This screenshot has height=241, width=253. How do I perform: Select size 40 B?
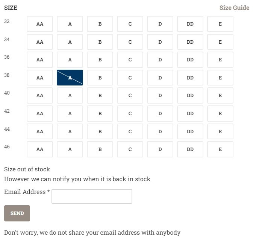[x=100, y=96]
